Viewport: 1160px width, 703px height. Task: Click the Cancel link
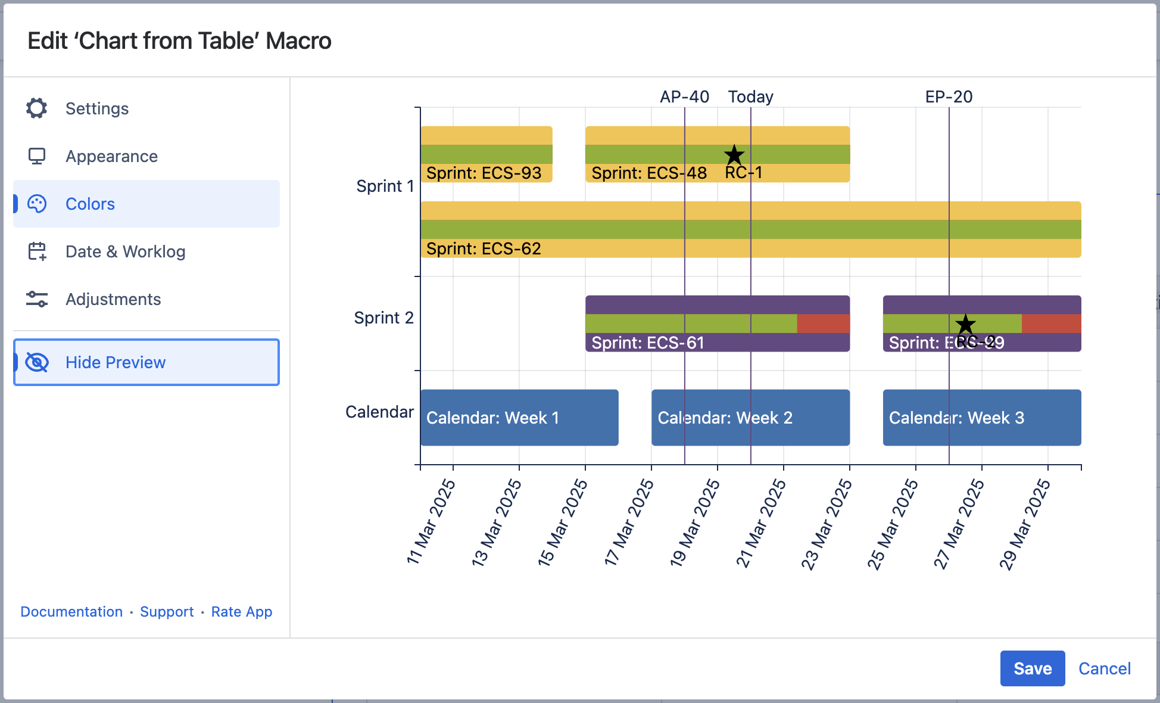click(1104, 668)
